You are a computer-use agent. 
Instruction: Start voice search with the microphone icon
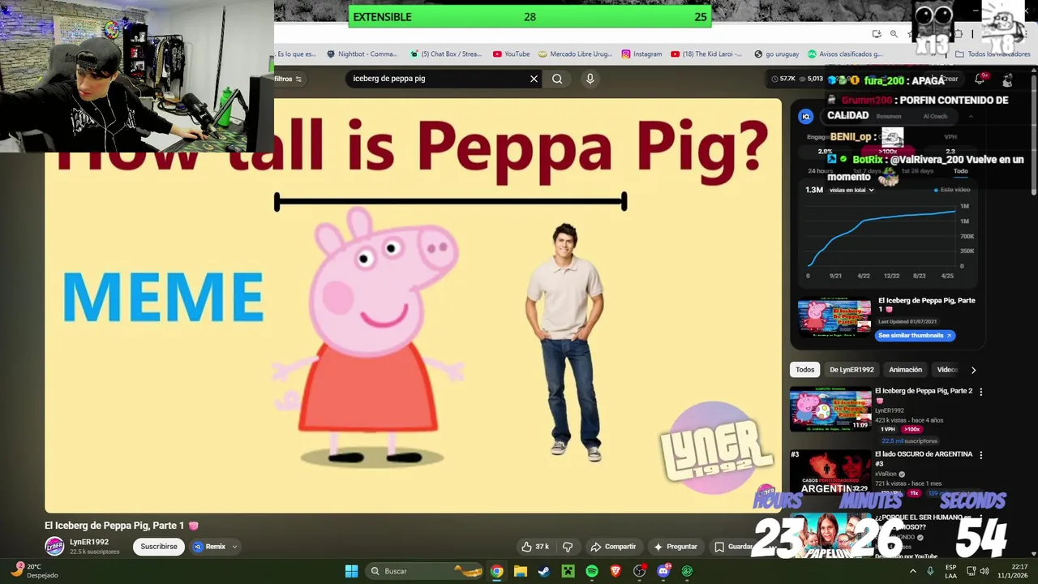590,79
